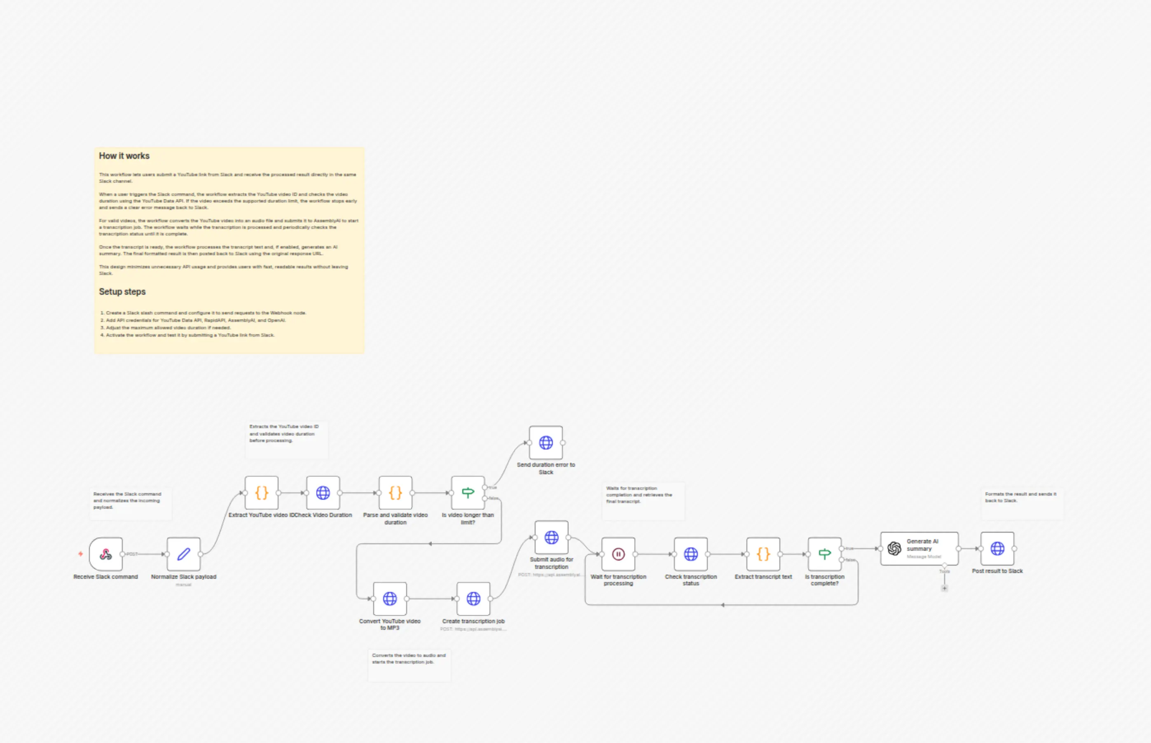
Task: Click the trigger lightning icon beside webhook
Action: pyautogui.click(x=81, y=554)
